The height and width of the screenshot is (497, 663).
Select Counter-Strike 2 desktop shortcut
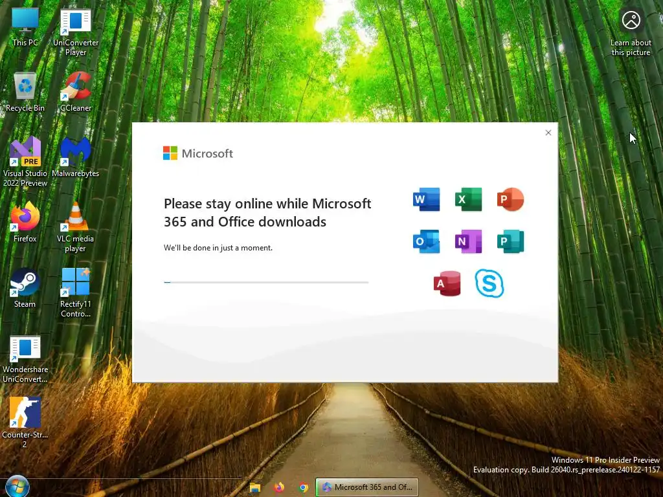tap(25, 422)
